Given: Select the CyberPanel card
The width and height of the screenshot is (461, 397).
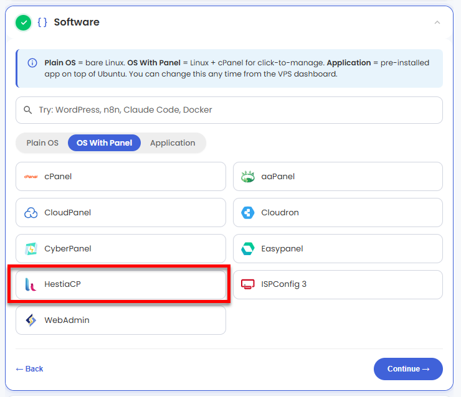Looking at the screenshot, I should click(121, 249).
